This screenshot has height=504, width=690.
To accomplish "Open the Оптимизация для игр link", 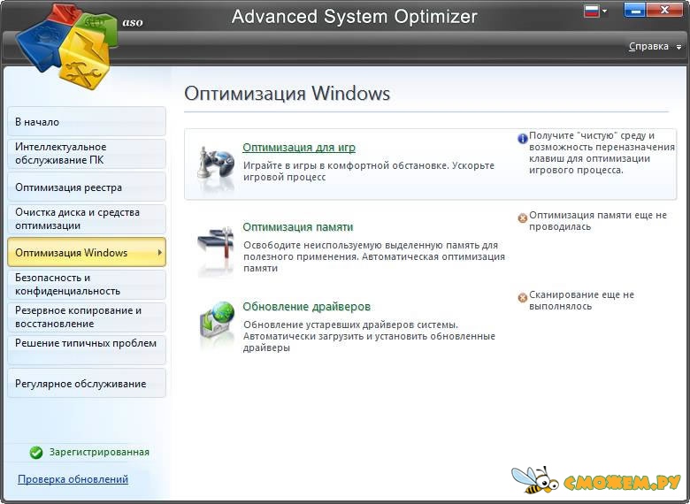I will click(x=299, y=148).
